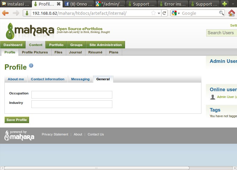Open the Content menu
237x170 pixels.
[36, 45]
